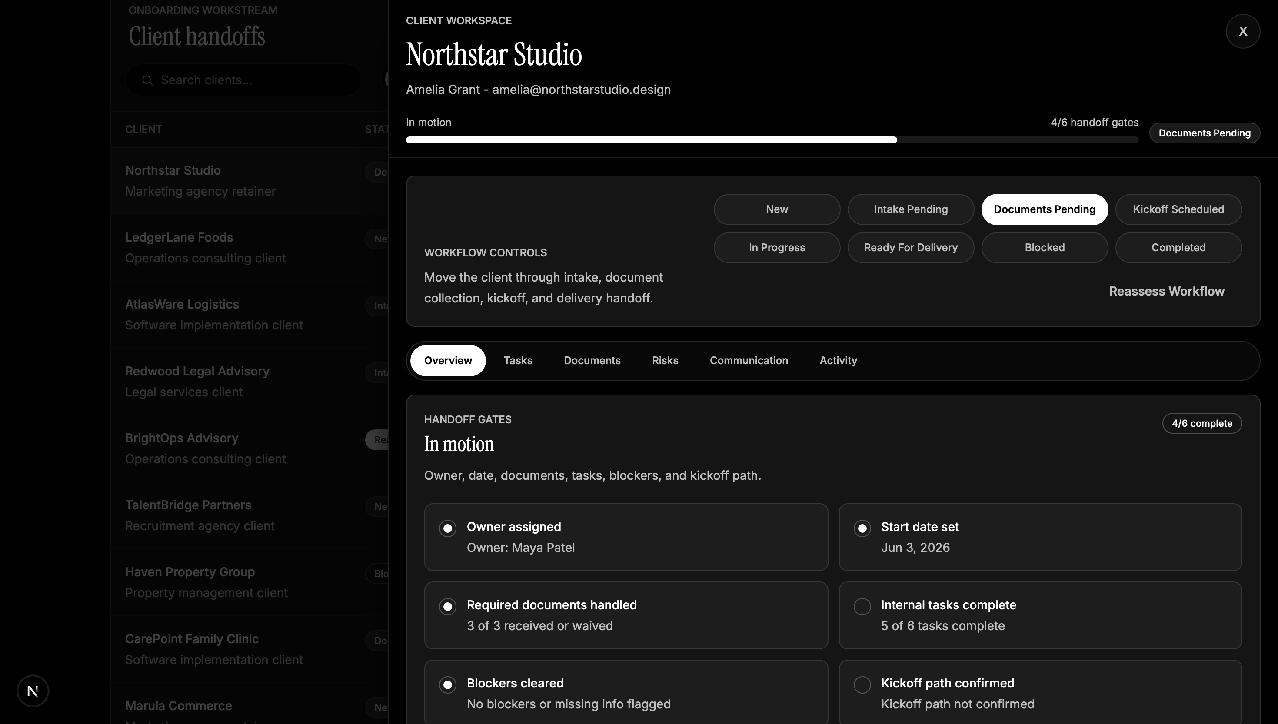Select Redwood Legal Advisory in client list
This screenshot has height=724, width=1278.
click(x=249, y=382)
